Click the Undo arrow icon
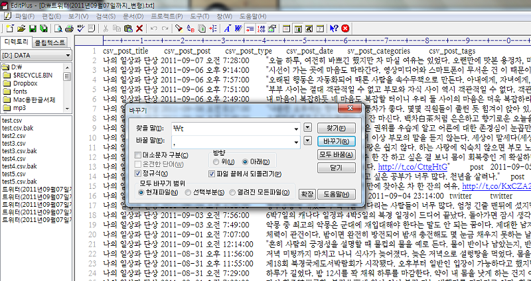This screenshot has height=281, width=531. (154, 28)
